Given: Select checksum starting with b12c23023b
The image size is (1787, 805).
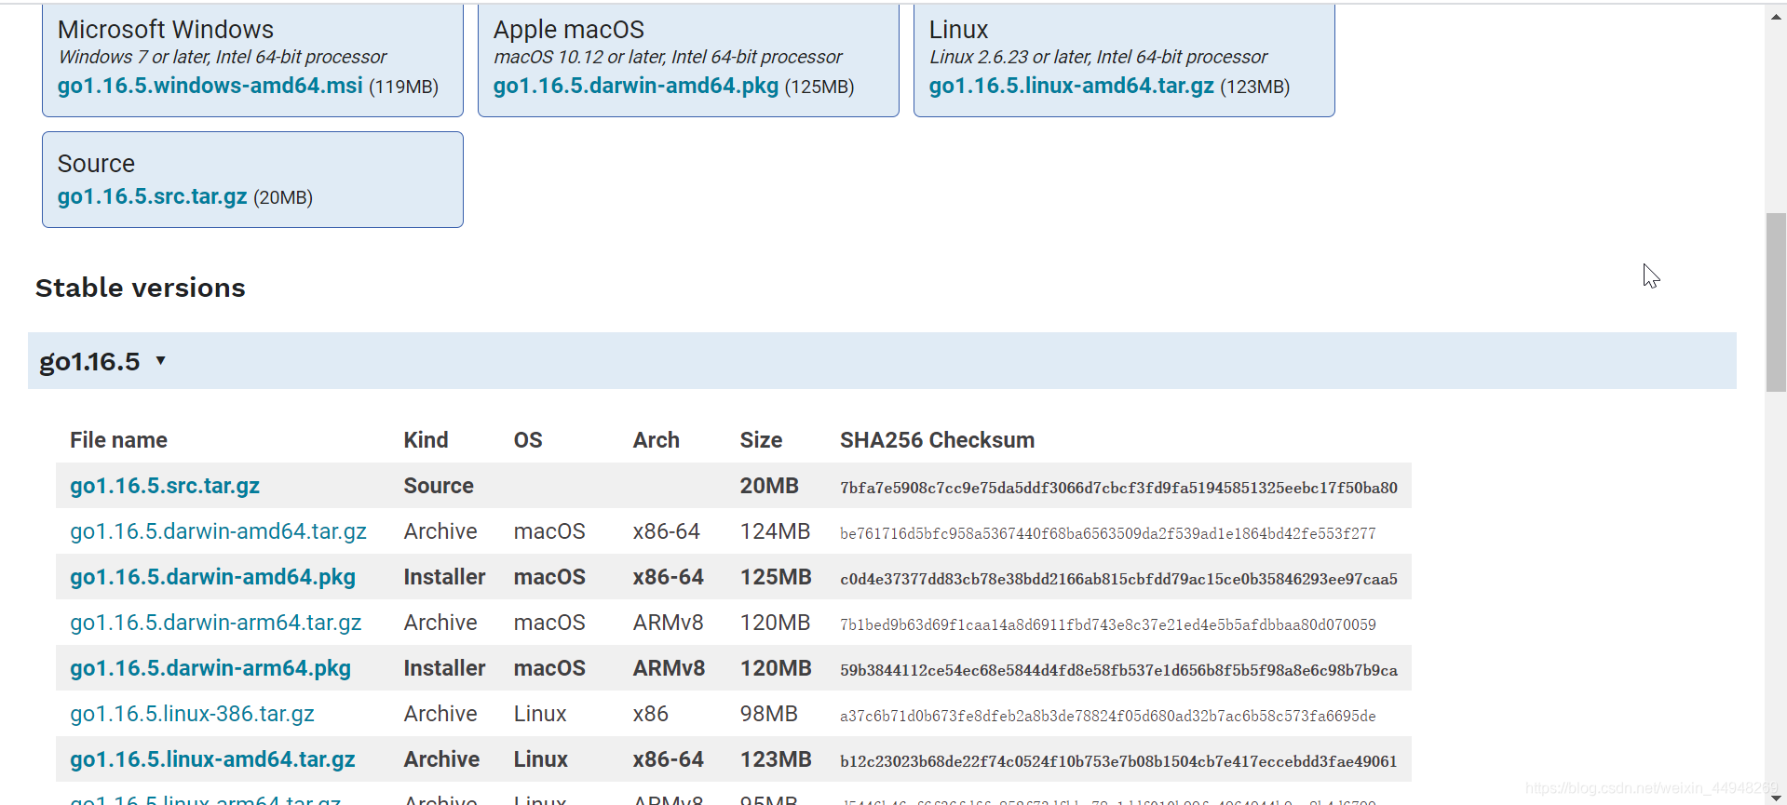Looking at the screenshot, I should click(1118, 761).
